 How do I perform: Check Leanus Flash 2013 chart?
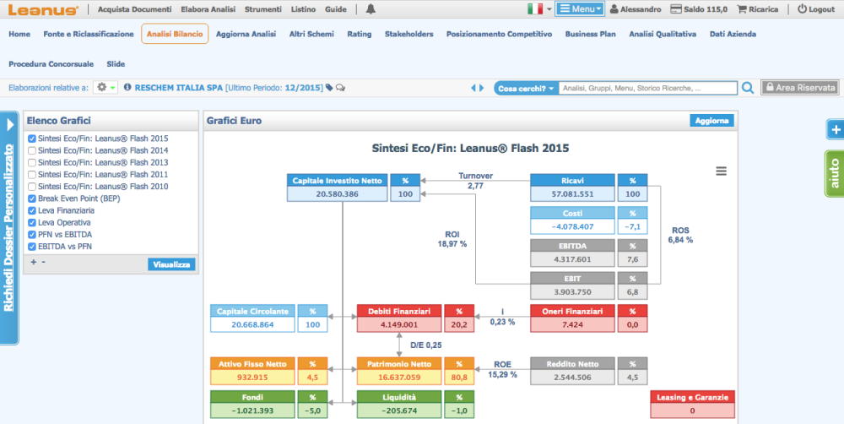[32, 162]
